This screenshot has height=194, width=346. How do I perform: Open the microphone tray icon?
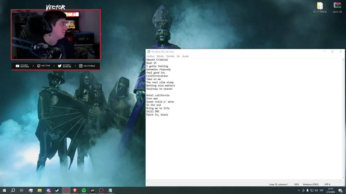(x=307, y=190)
